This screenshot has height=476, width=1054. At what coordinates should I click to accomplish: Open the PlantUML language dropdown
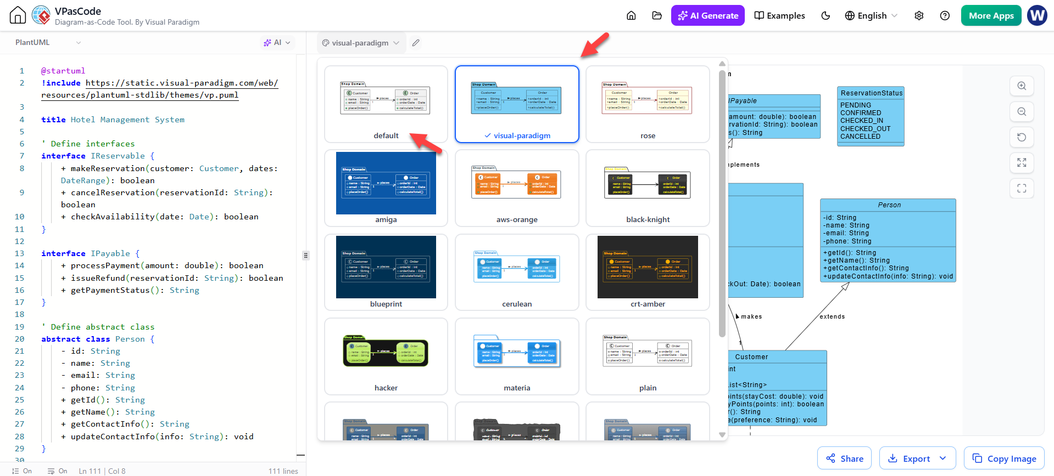click(48, 42)
